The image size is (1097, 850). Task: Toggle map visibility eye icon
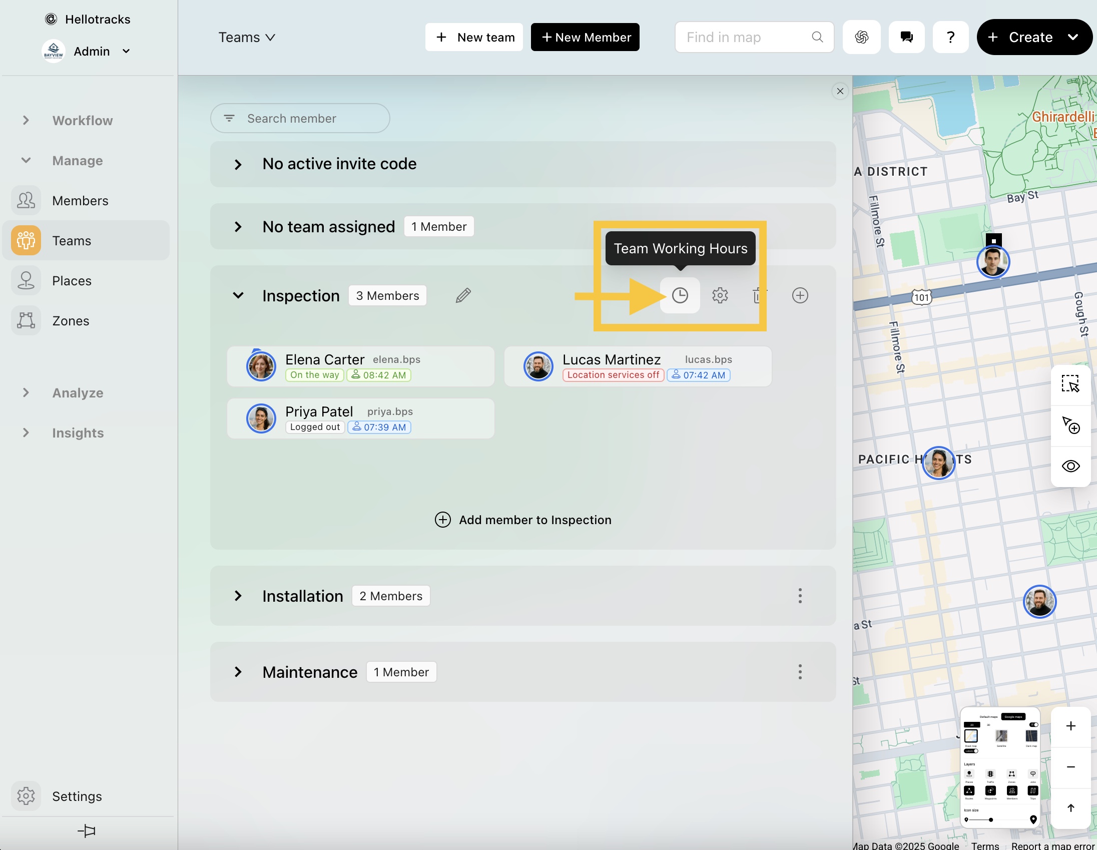click(x=1070, y=466)
